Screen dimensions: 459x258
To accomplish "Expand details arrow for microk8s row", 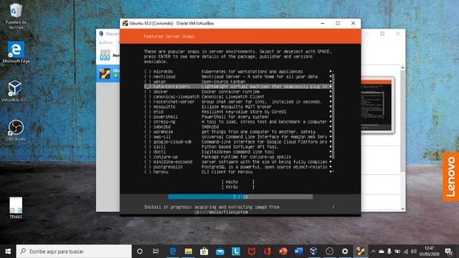I will [x=331, y=72].
